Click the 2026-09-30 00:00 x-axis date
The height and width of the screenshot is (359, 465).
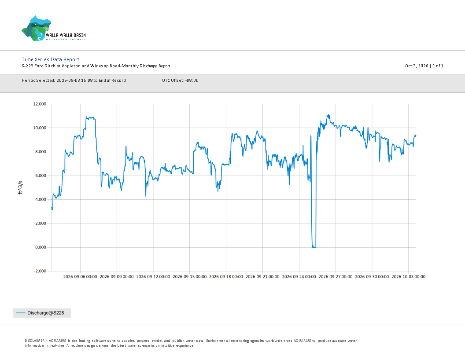click(372, 277)
